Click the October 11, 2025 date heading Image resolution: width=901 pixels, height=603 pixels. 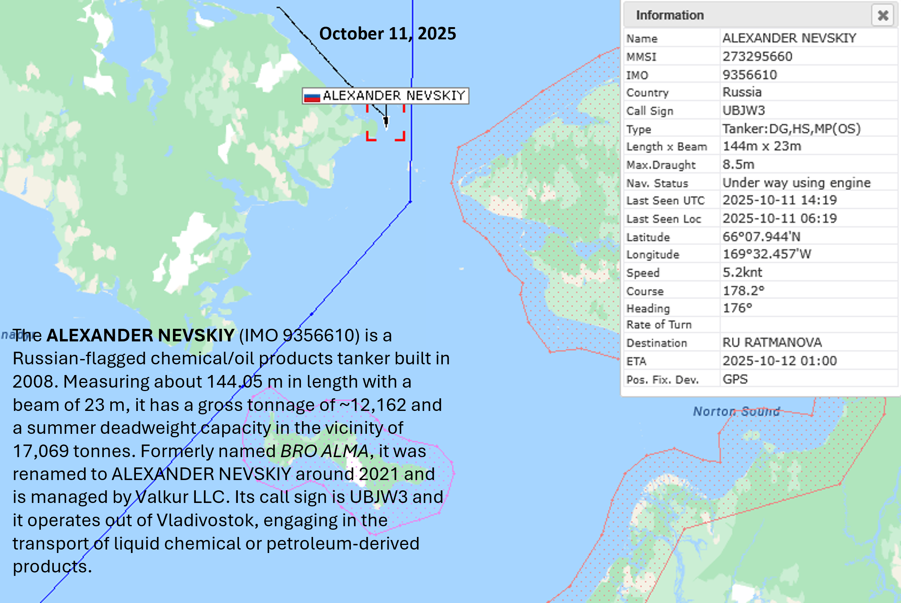tap(388, 34)
